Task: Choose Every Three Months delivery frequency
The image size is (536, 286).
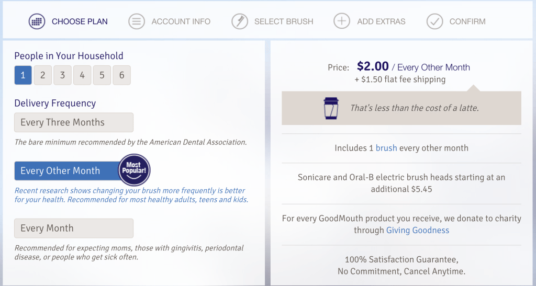Action: (x=74, y=122)
